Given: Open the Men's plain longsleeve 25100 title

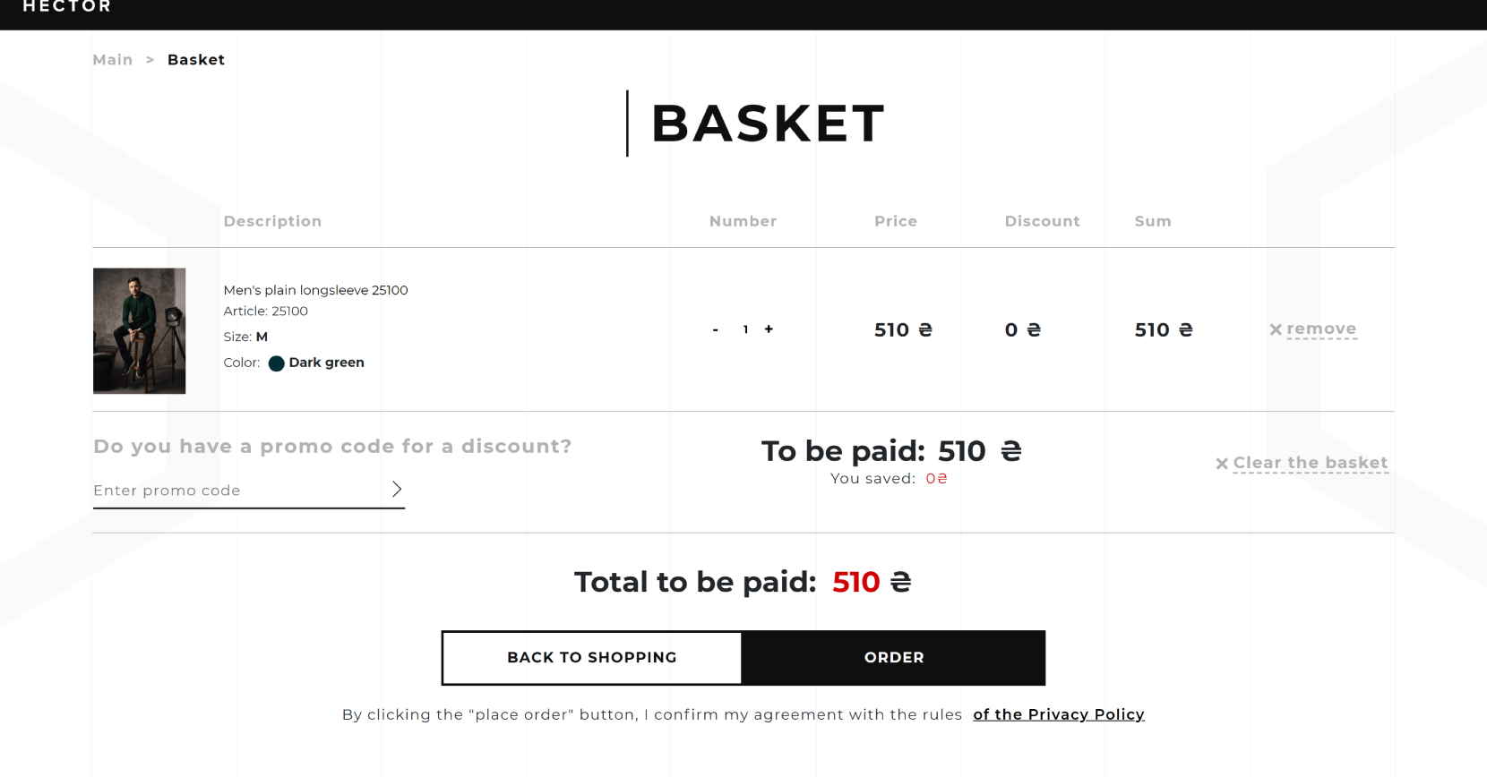Looking at the screenshot, I should [x=315, y=290].
